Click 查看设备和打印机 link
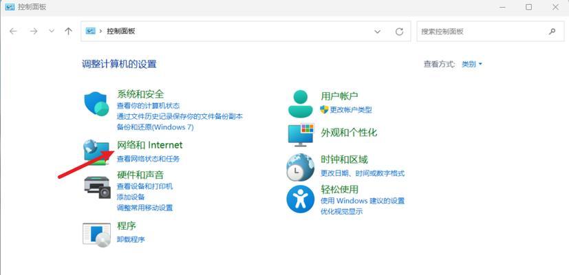This screenshot has height=275, width=569. point(144,186)
